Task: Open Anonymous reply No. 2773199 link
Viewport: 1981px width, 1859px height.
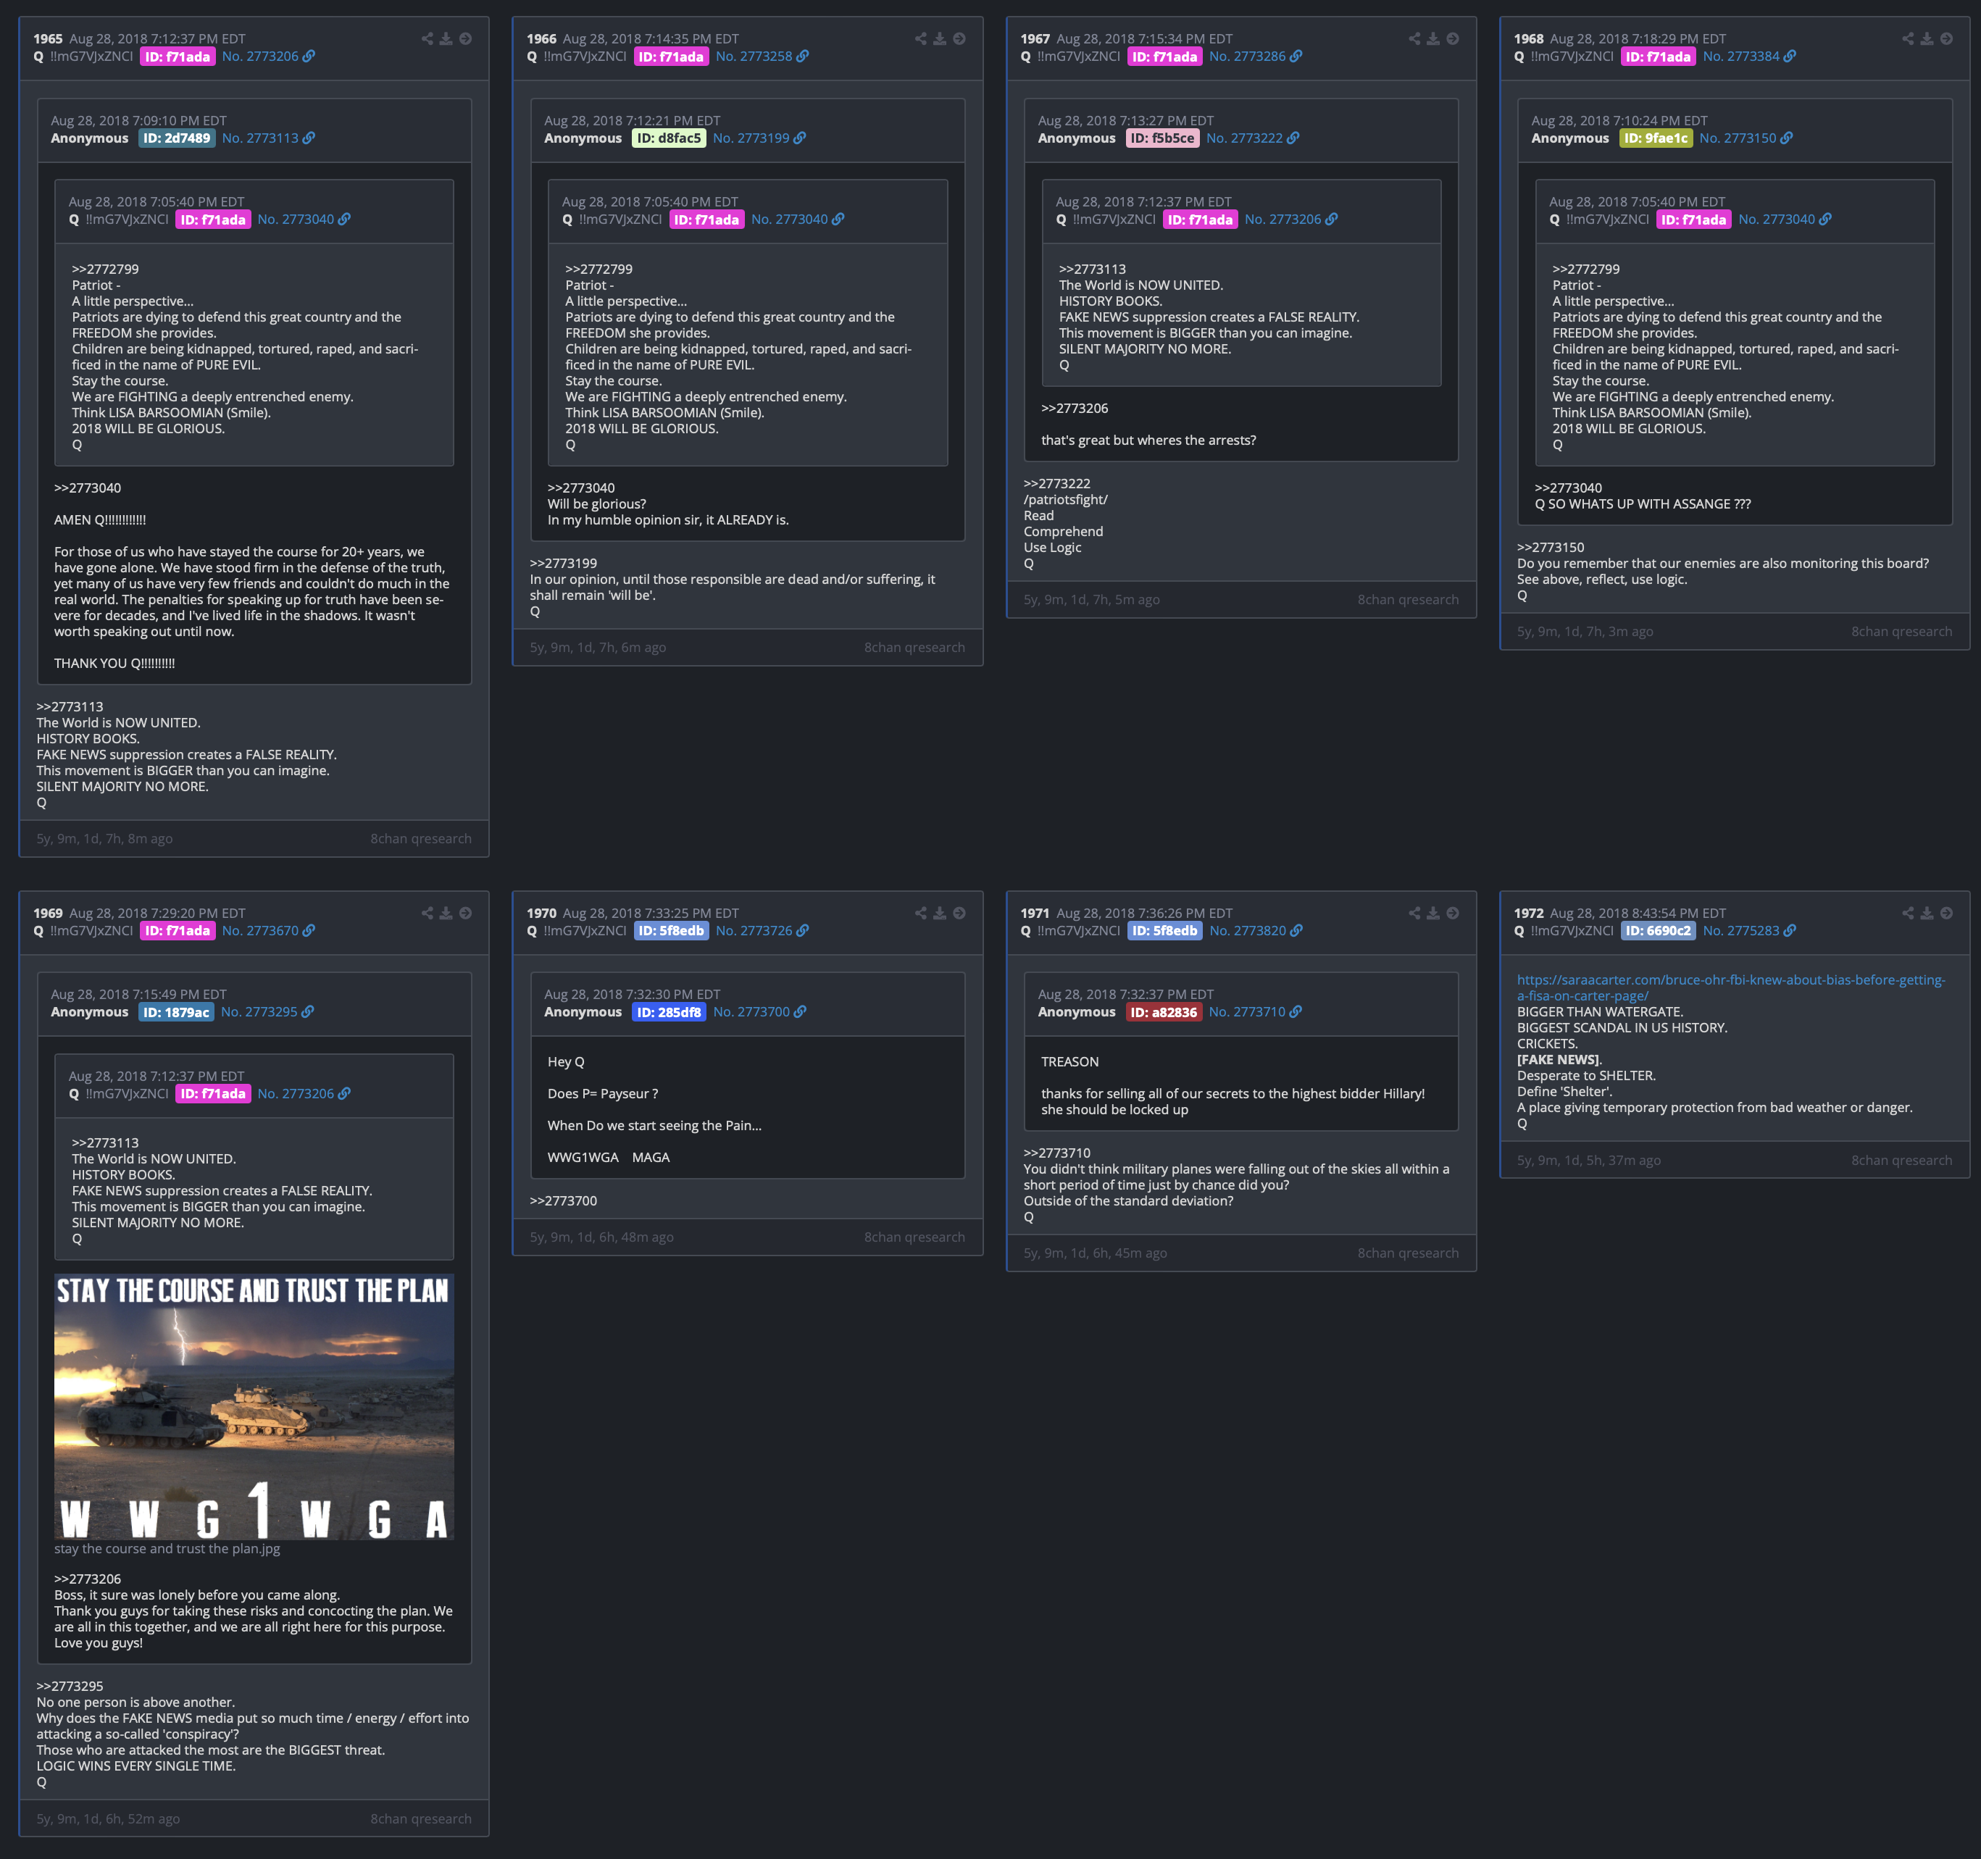Action: (759, 138)
